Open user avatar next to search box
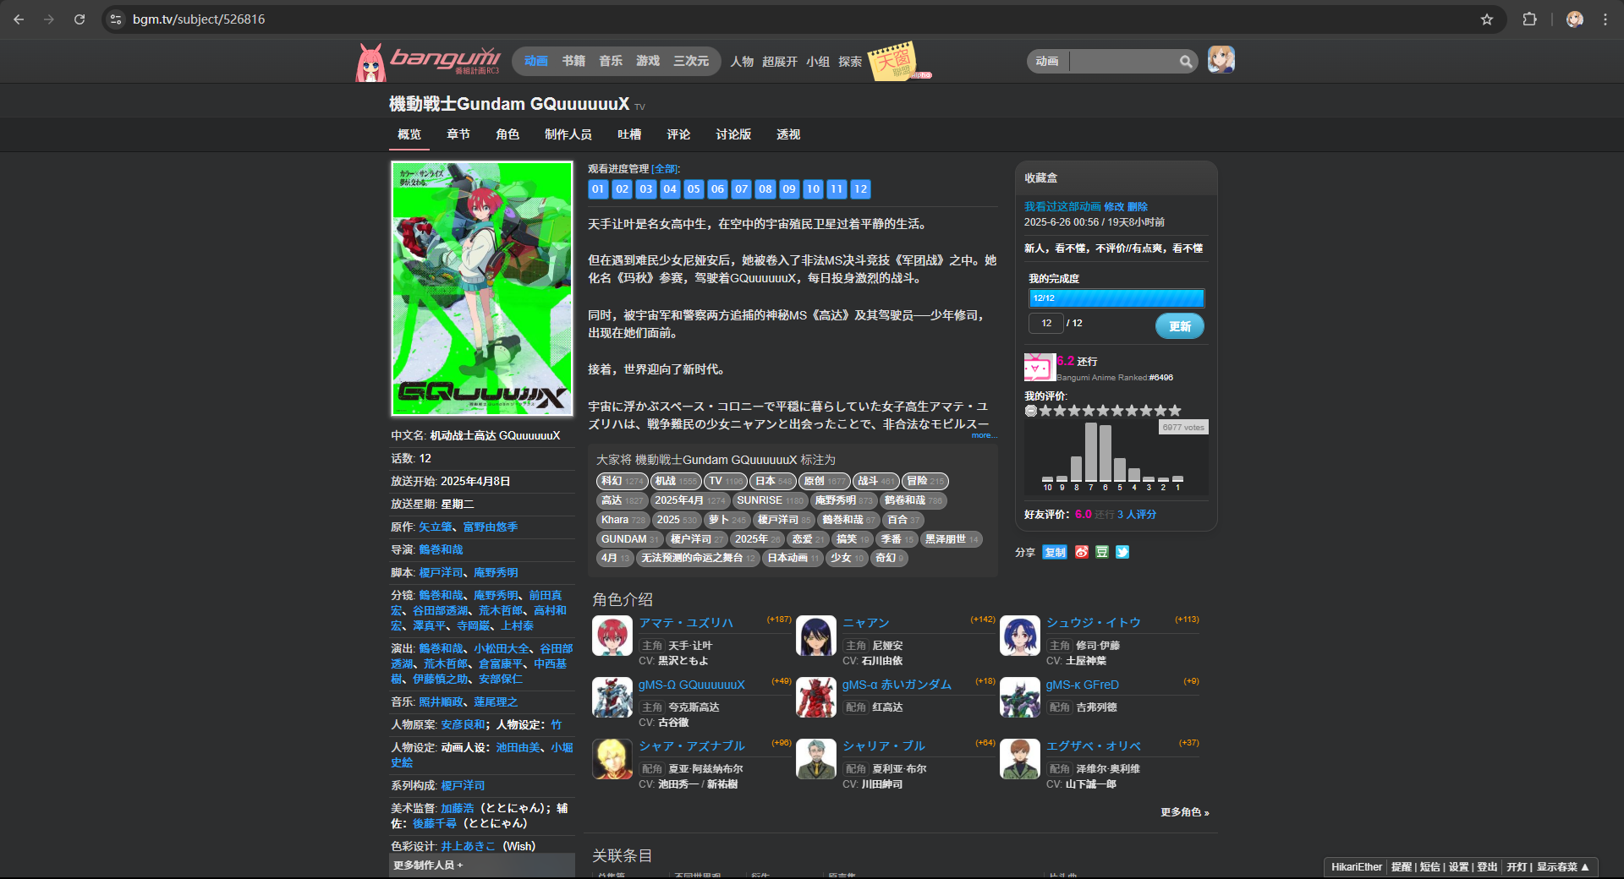The height and width of the screenshot is (879, 1624). pos(1221,60)
